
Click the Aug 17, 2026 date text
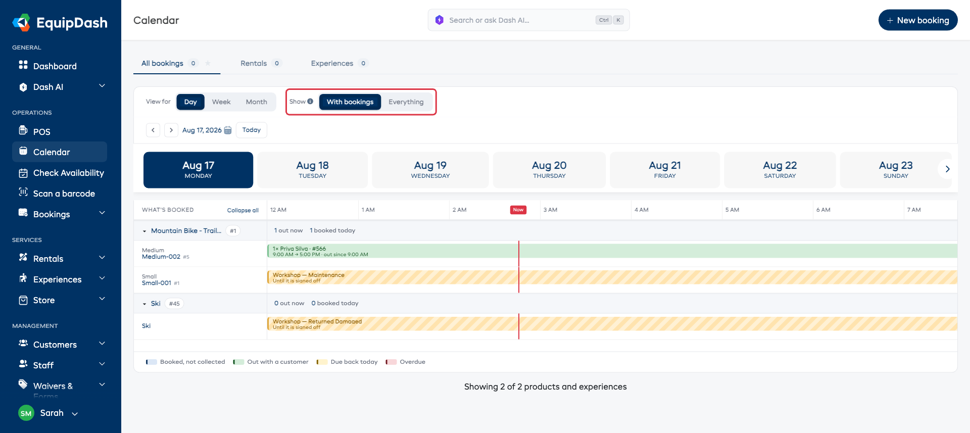pyautogui.click(x=202, y=130)
